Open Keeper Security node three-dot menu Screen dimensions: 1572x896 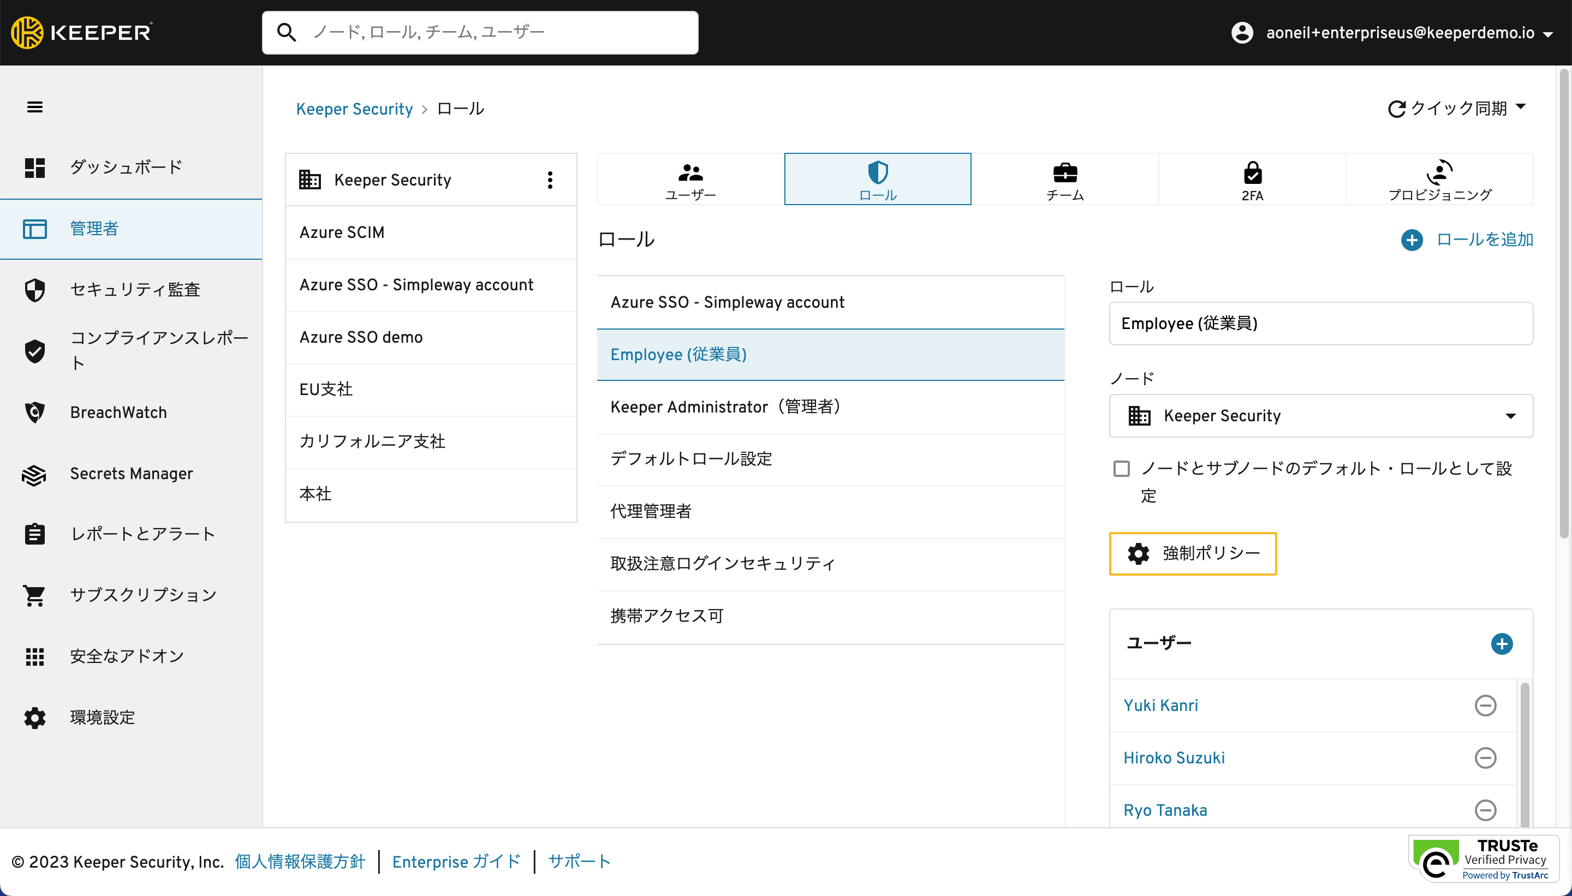click(x=550, y=180)
